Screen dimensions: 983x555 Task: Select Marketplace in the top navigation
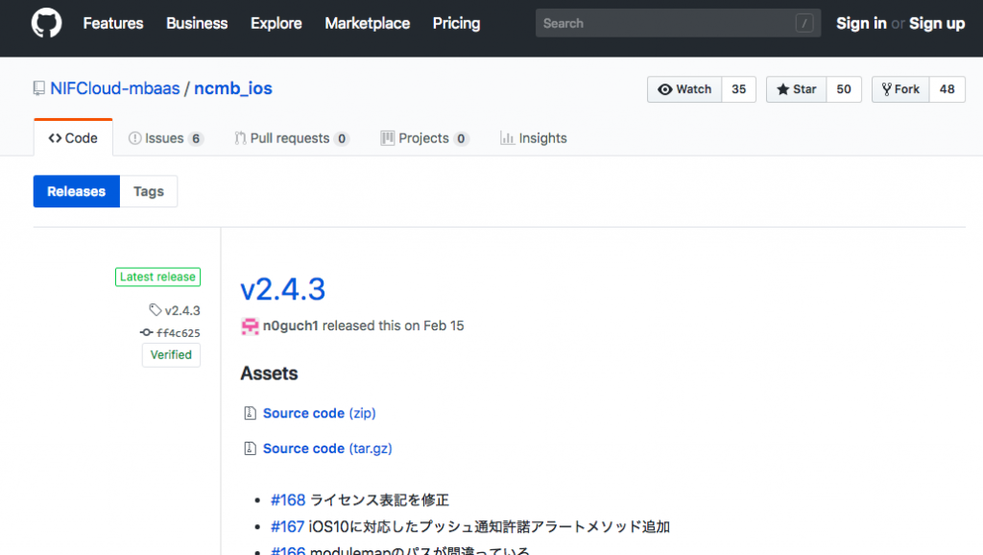[367, 23]
